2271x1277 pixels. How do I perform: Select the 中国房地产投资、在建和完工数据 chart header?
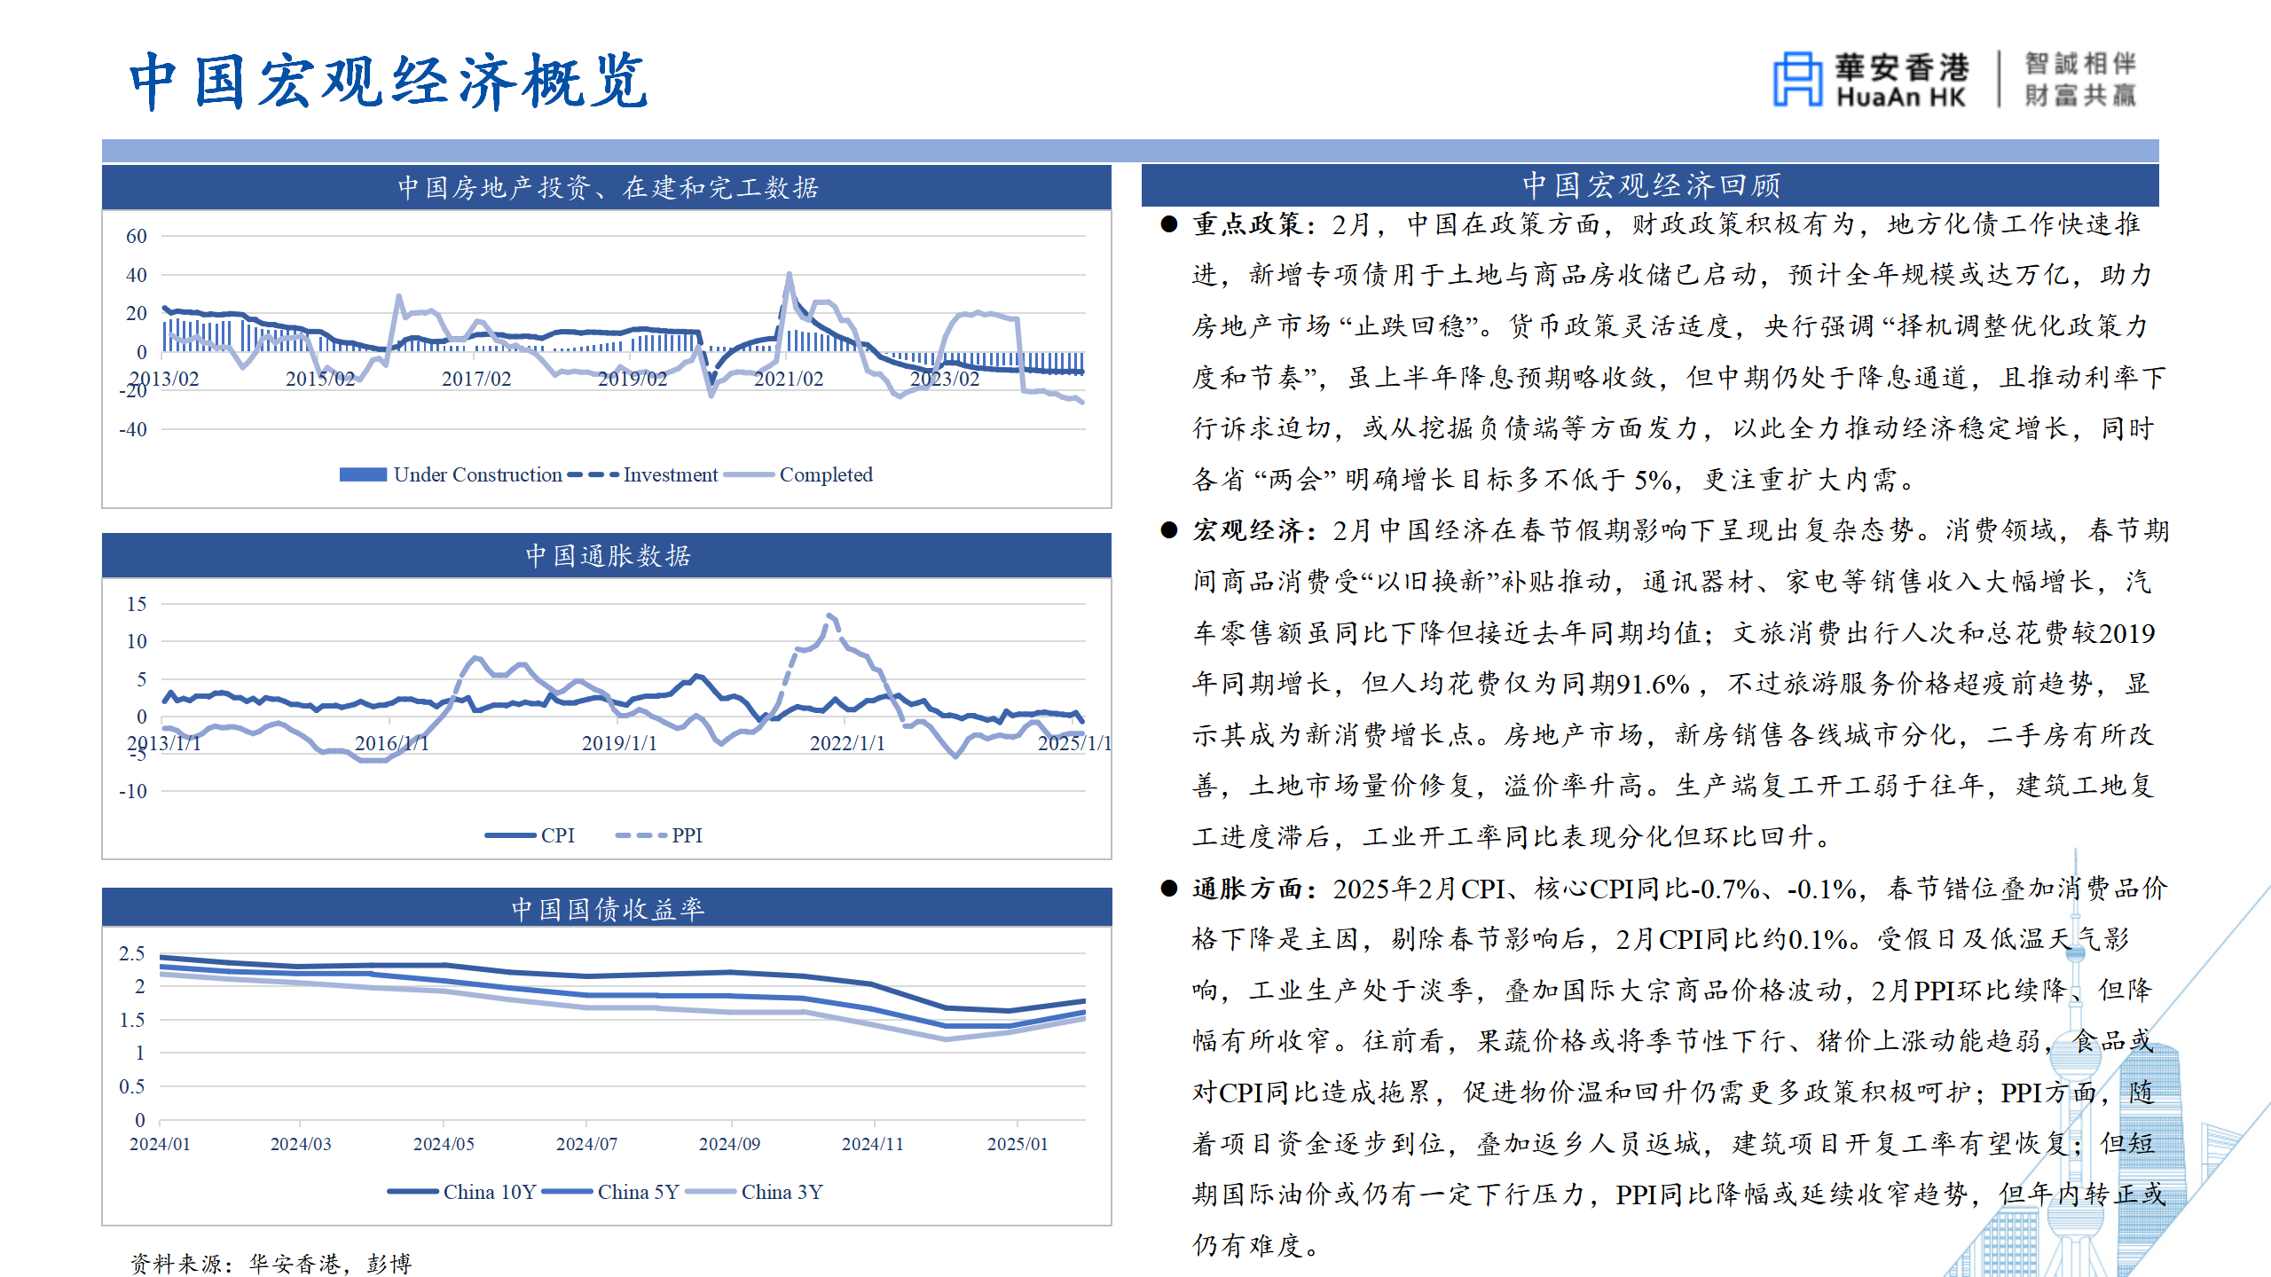coord(607,187)
